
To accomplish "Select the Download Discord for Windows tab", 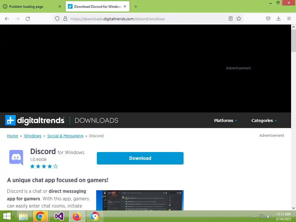I will (98, 6).
